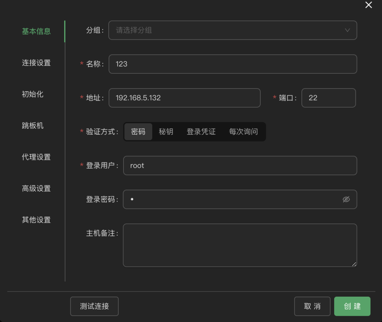The image size is (382, 322).
Task: Open 高级设置 tab
Action: click(x=36, y=188)
